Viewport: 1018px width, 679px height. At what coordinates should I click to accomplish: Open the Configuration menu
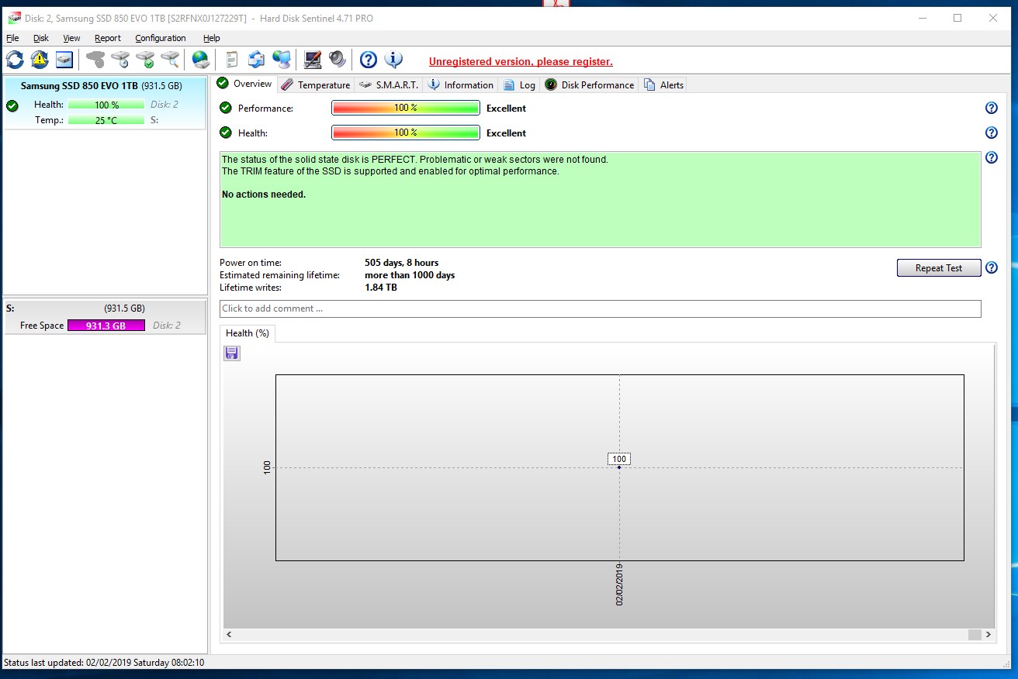[x=161, y=38]
